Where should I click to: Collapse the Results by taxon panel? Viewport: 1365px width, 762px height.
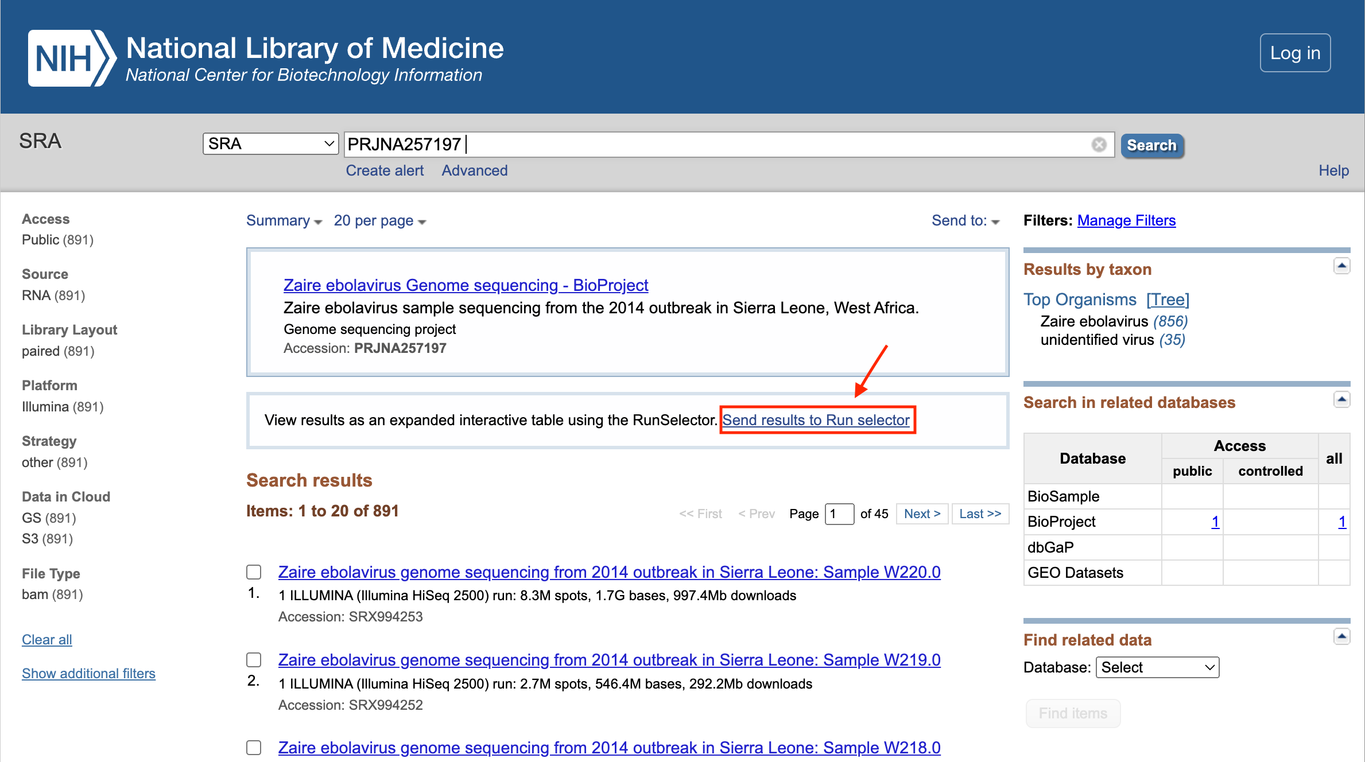(x=1341, y=266)
